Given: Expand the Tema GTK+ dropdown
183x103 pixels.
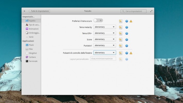Looking at the screenshot, I should (x=105, y=33).
